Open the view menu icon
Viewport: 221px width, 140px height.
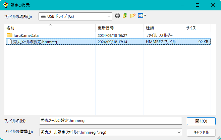click(141, 15)
